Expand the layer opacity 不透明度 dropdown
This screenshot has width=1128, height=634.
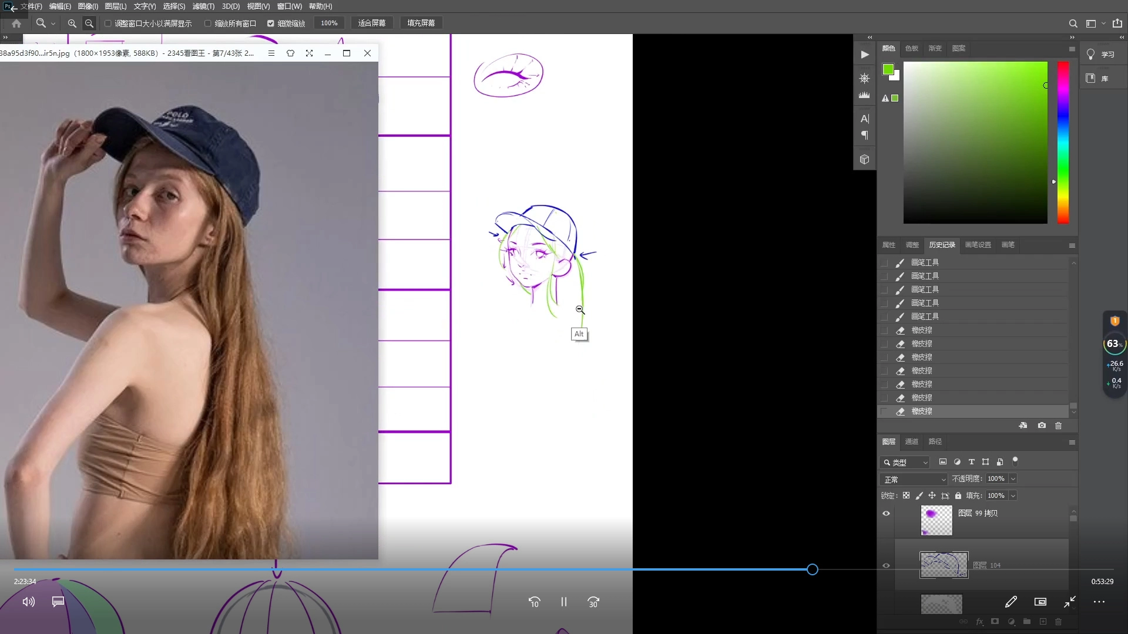[1013, 479]
